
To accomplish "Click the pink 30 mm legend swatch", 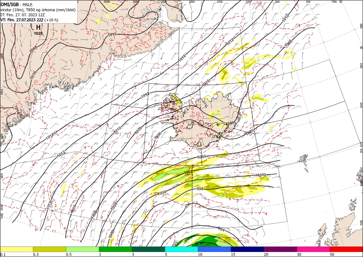I will [x=314, y=249].
